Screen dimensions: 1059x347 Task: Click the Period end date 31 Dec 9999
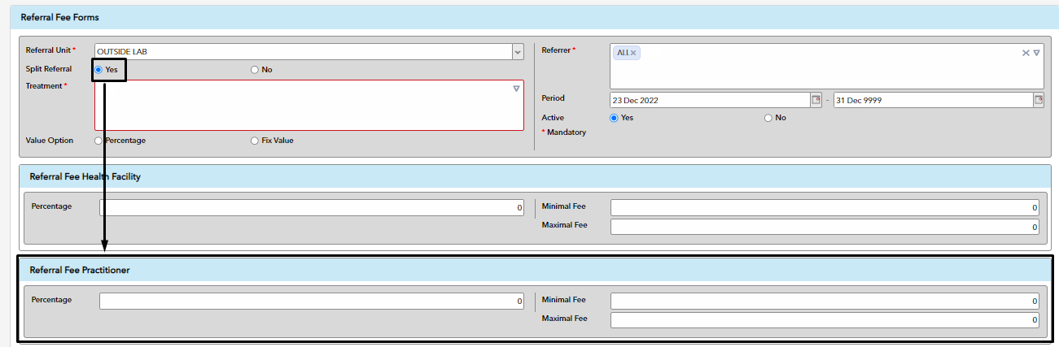click(933, 100)
